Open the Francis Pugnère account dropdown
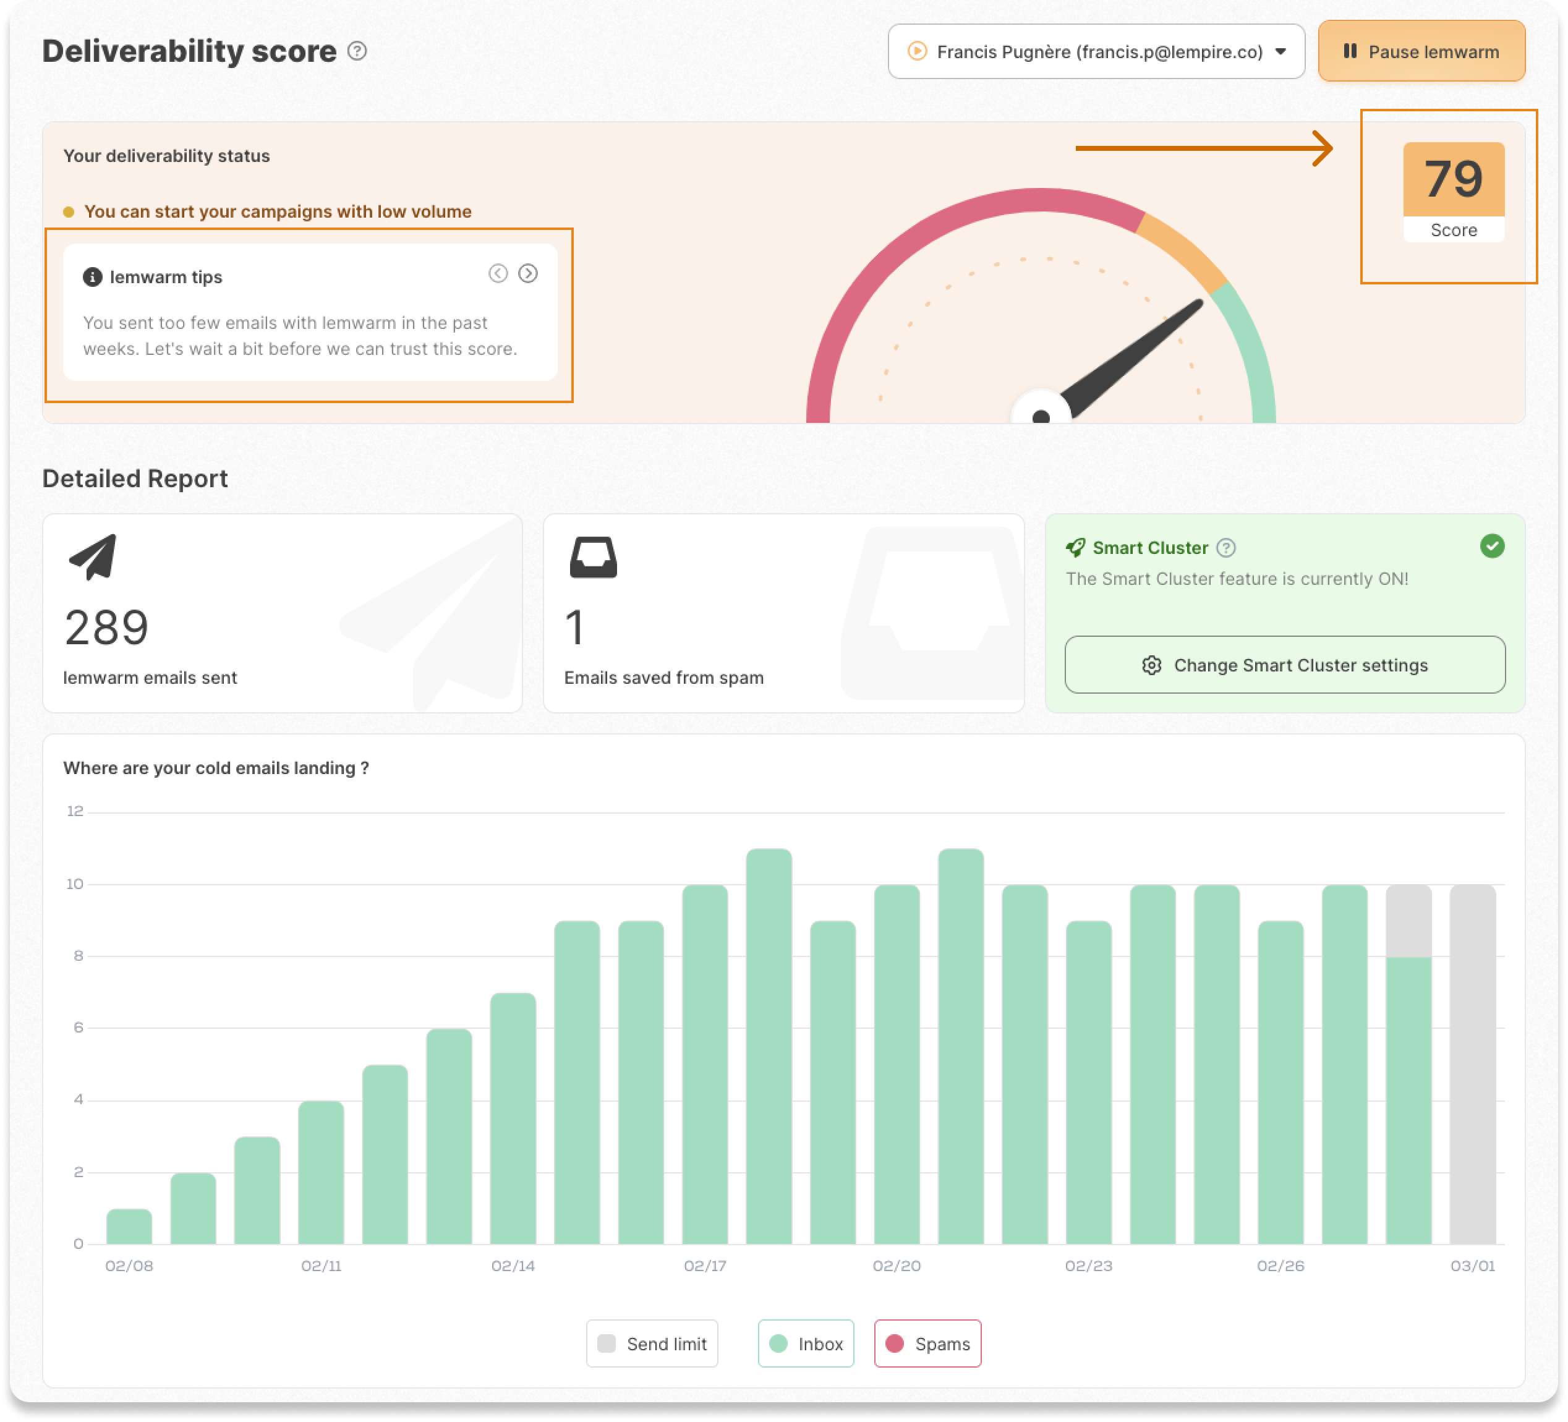The height and width of the screenshot is (1422, 1568). [x=1096, y=51]
